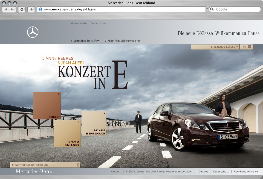Open the E-Klasse Highlights tile
263x179 pixels.
67,134
